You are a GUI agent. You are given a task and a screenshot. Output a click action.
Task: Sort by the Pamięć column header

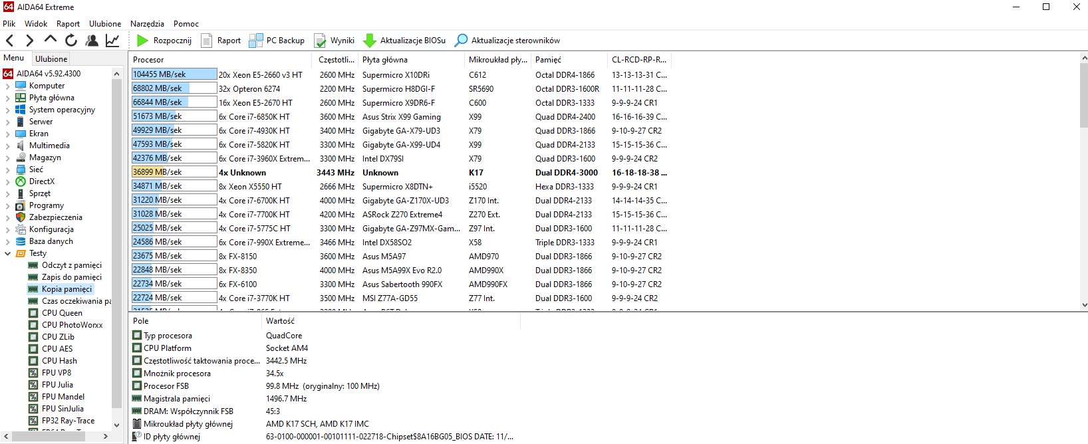[569, 60]
